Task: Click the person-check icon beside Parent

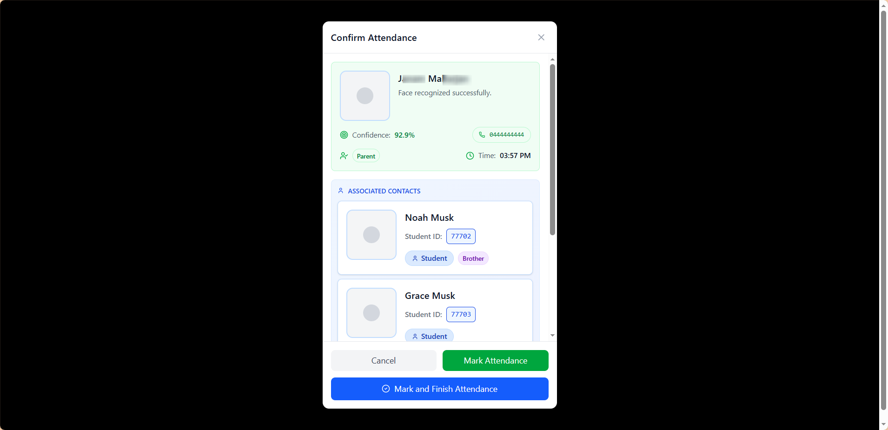Action: tap(344, 156)
